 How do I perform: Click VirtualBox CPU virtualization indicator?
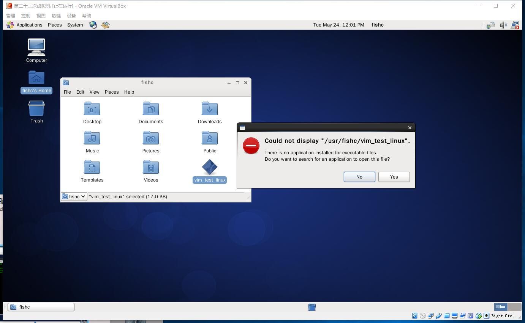(470, 315)
